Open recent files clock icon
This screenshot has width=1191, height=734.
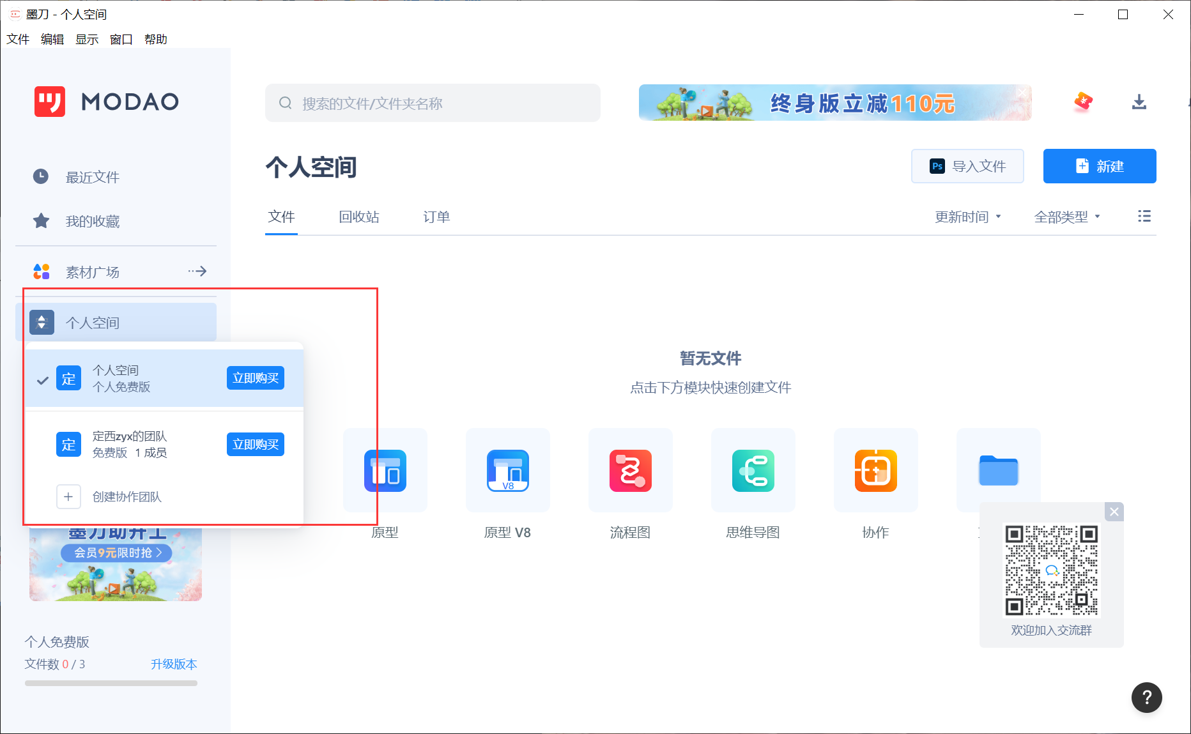point(41,176)
